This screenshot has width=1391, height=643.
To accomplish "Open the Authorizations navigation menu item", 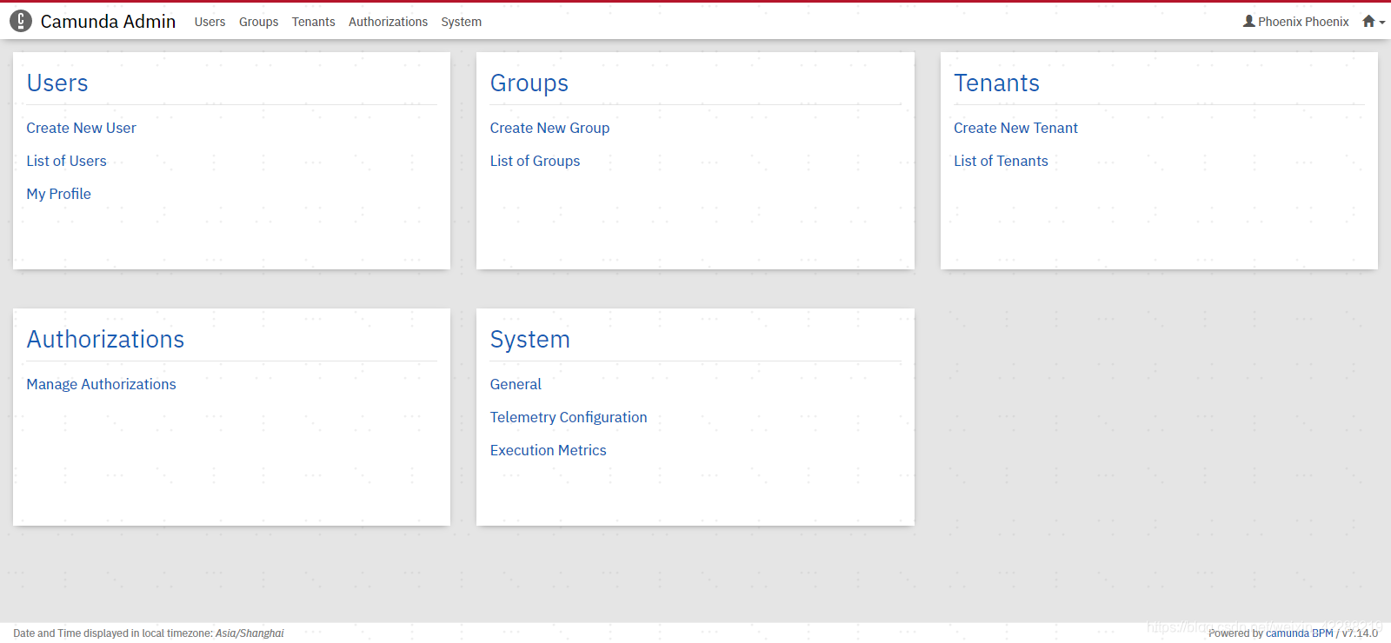I will pyautogui.click(x=388, y=22).
